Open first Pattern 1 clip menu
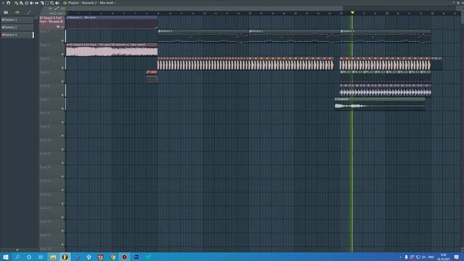 pos(159,31)
